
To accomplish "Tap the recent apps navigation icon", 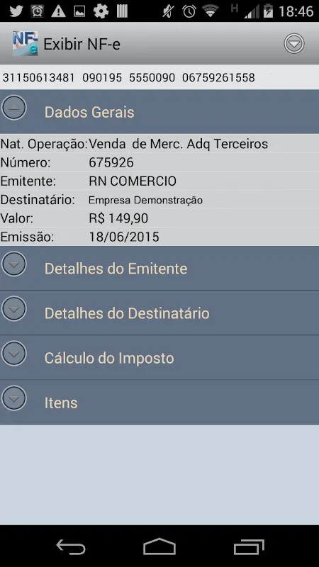I will (x=249, y=546).
